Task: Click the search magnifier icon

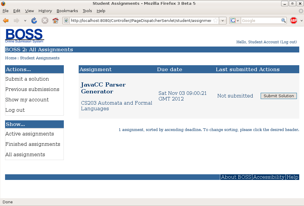Action: [x=284, y=20]
